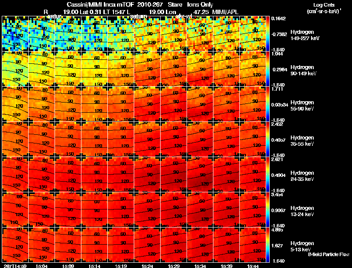
Task: Click the '15:19' time axis label
Action: (x=121, y=266)
